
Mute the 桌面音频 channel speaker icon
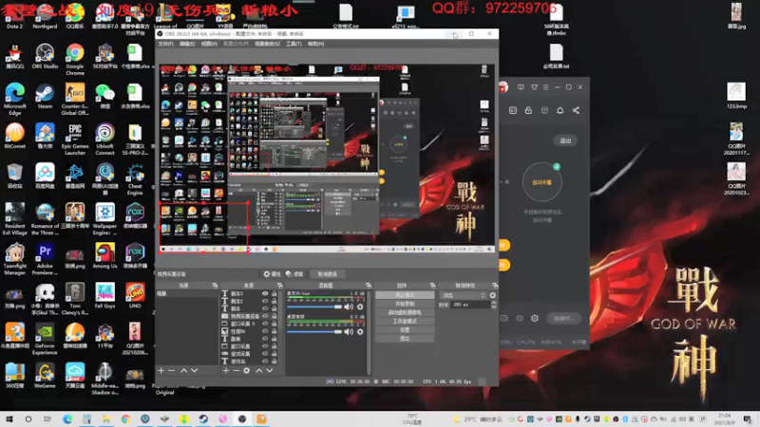(349, 331)
